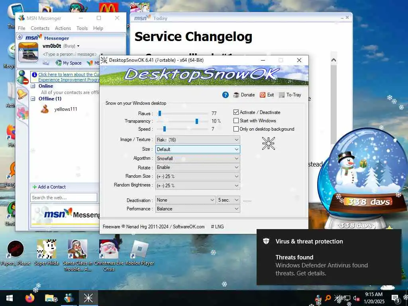Screen dimensions: 408x306
Task: Click DesktopSnowOK snowflake taskbar button
Action: [88, 298]
